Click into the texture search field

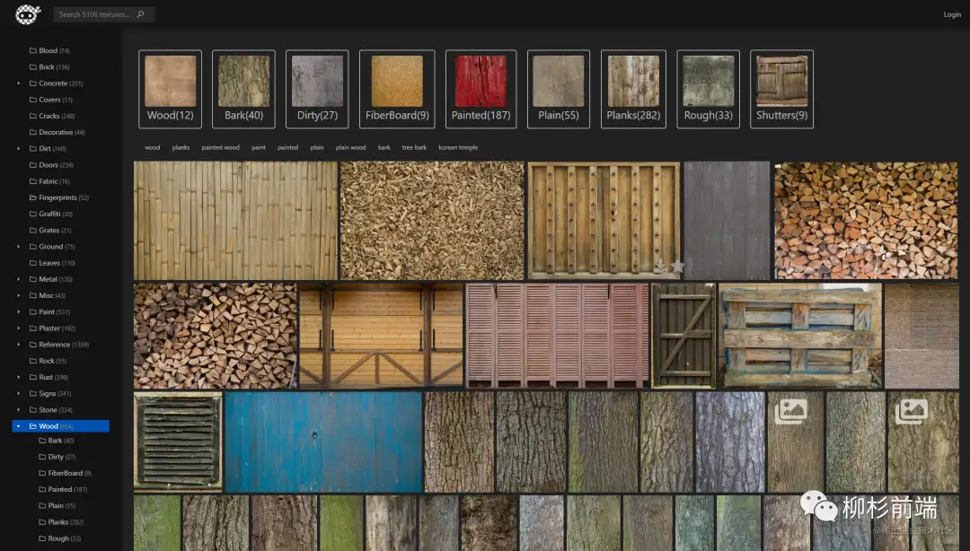[93, 14]
